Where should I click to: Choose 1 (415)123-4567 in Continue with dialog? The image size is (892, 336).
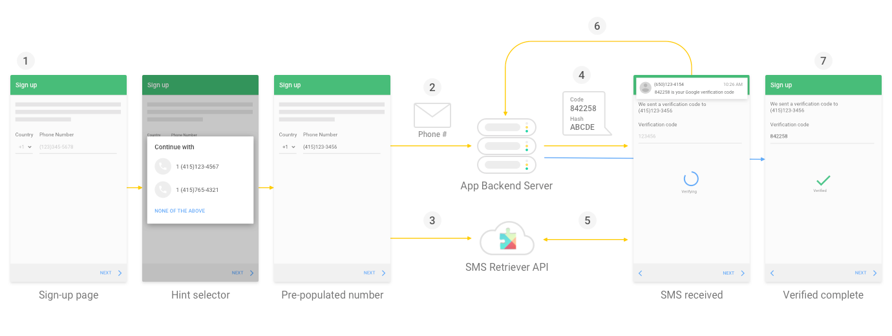point(200,167)
